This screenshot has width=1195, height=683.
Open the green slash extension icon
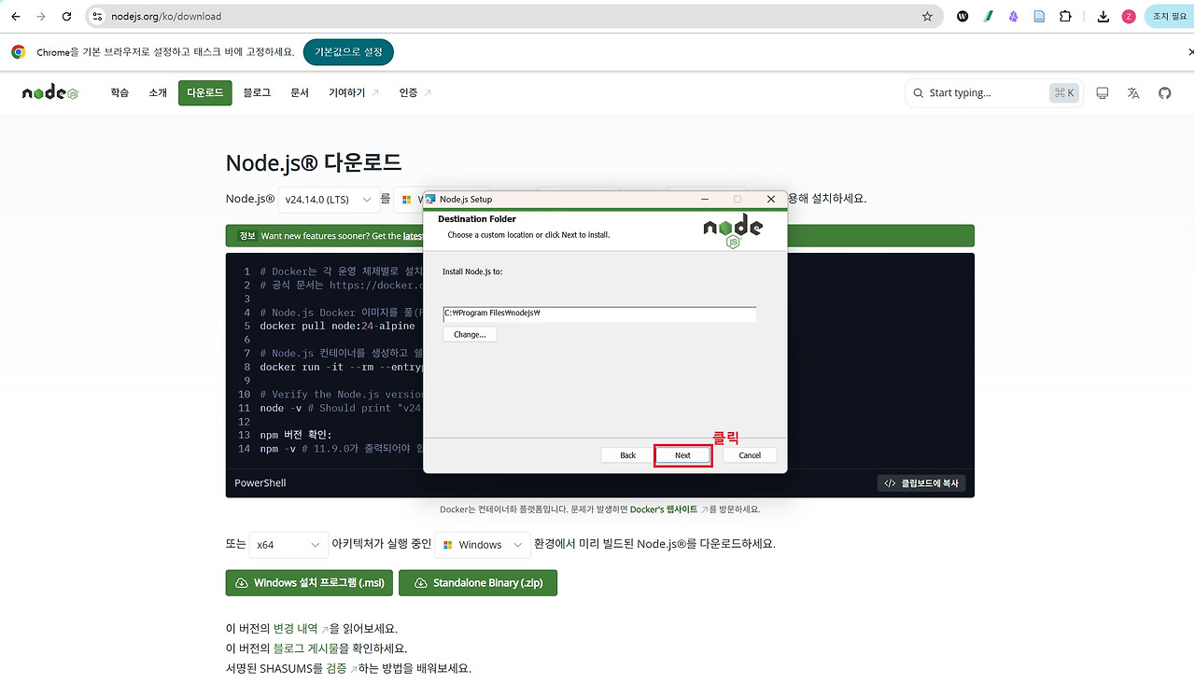coord(988,16)
